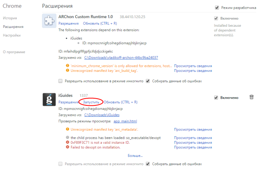View details for 'arc_build_tag' warning
This screenshot has width=272, height=169.
tap(193, 71)
